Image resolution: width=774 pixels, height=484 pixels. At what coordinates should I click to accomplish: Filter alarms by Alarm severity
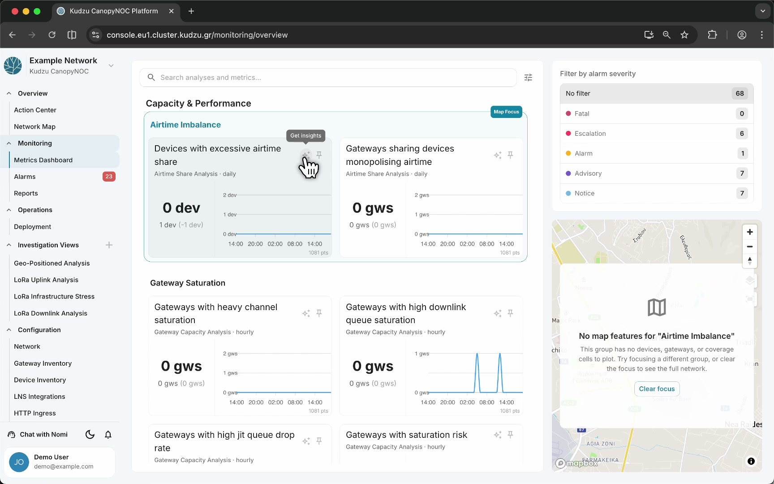(x=657, y=153)
